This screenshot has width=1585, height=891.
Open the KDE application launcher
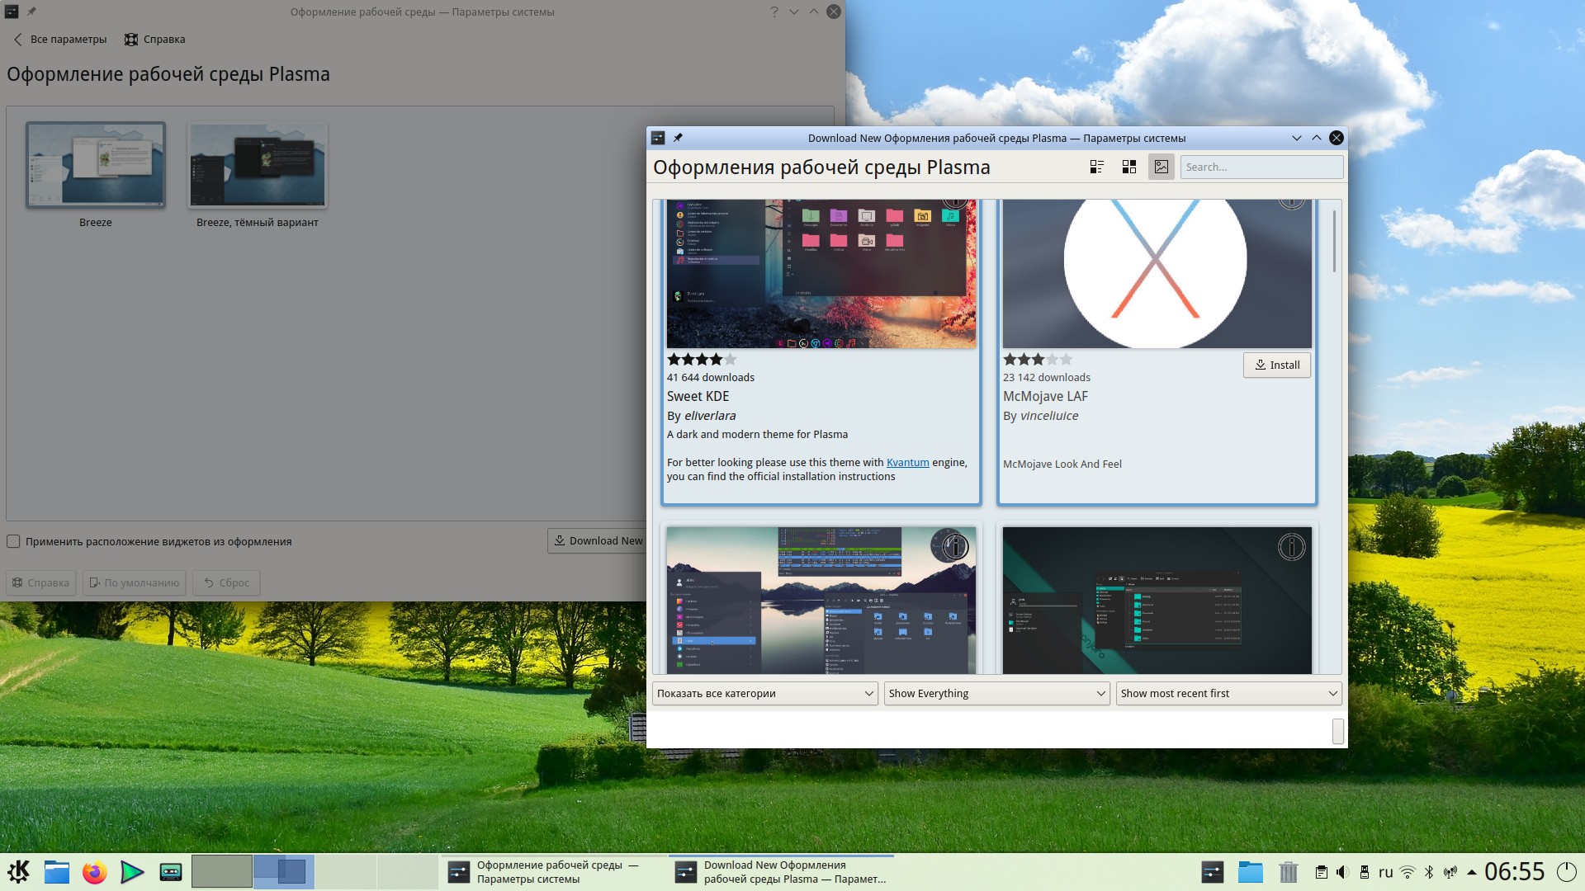point(18,872)
